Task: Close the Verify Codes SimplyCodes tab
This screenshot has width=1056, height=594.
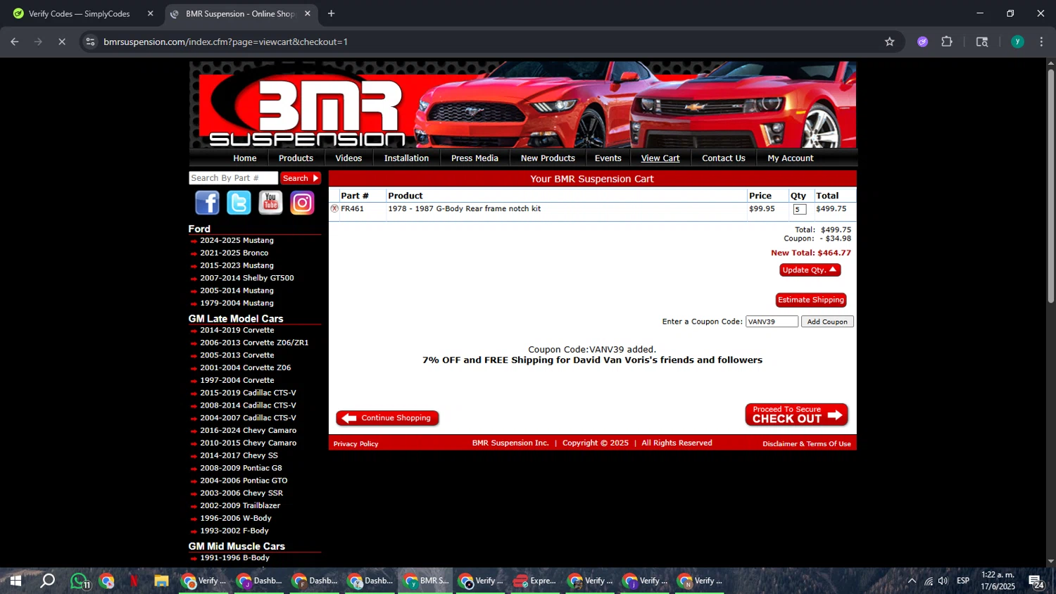Action: click(x=150, y=13)
